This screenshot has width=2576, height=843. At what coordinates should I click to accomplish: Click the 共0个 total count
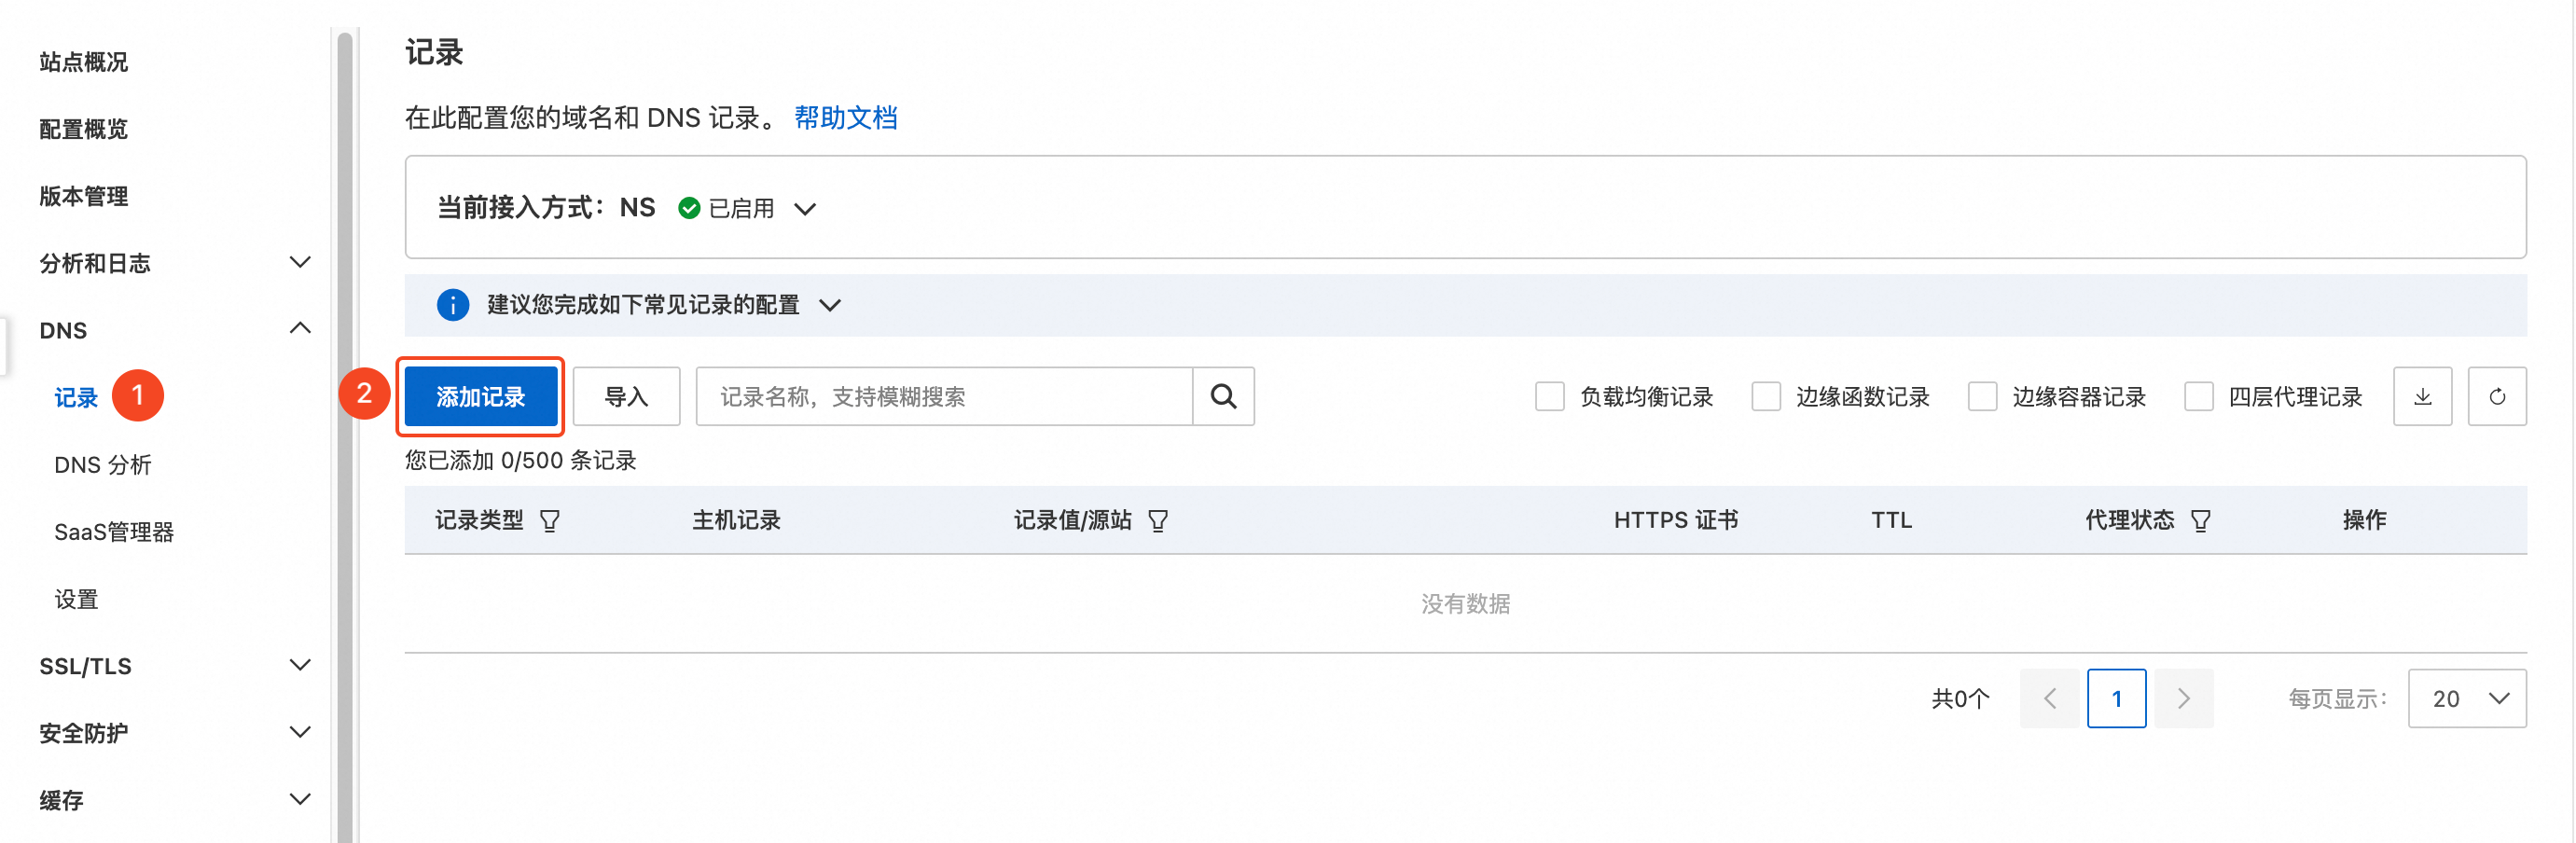click(x=1960, y=698)
